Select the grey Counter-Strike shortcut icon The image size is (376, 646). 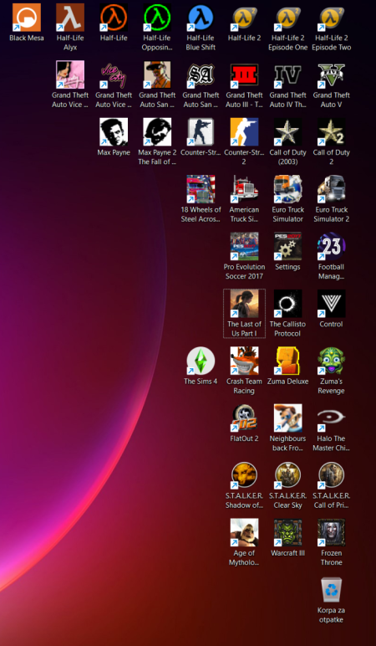tap(201, 132)
